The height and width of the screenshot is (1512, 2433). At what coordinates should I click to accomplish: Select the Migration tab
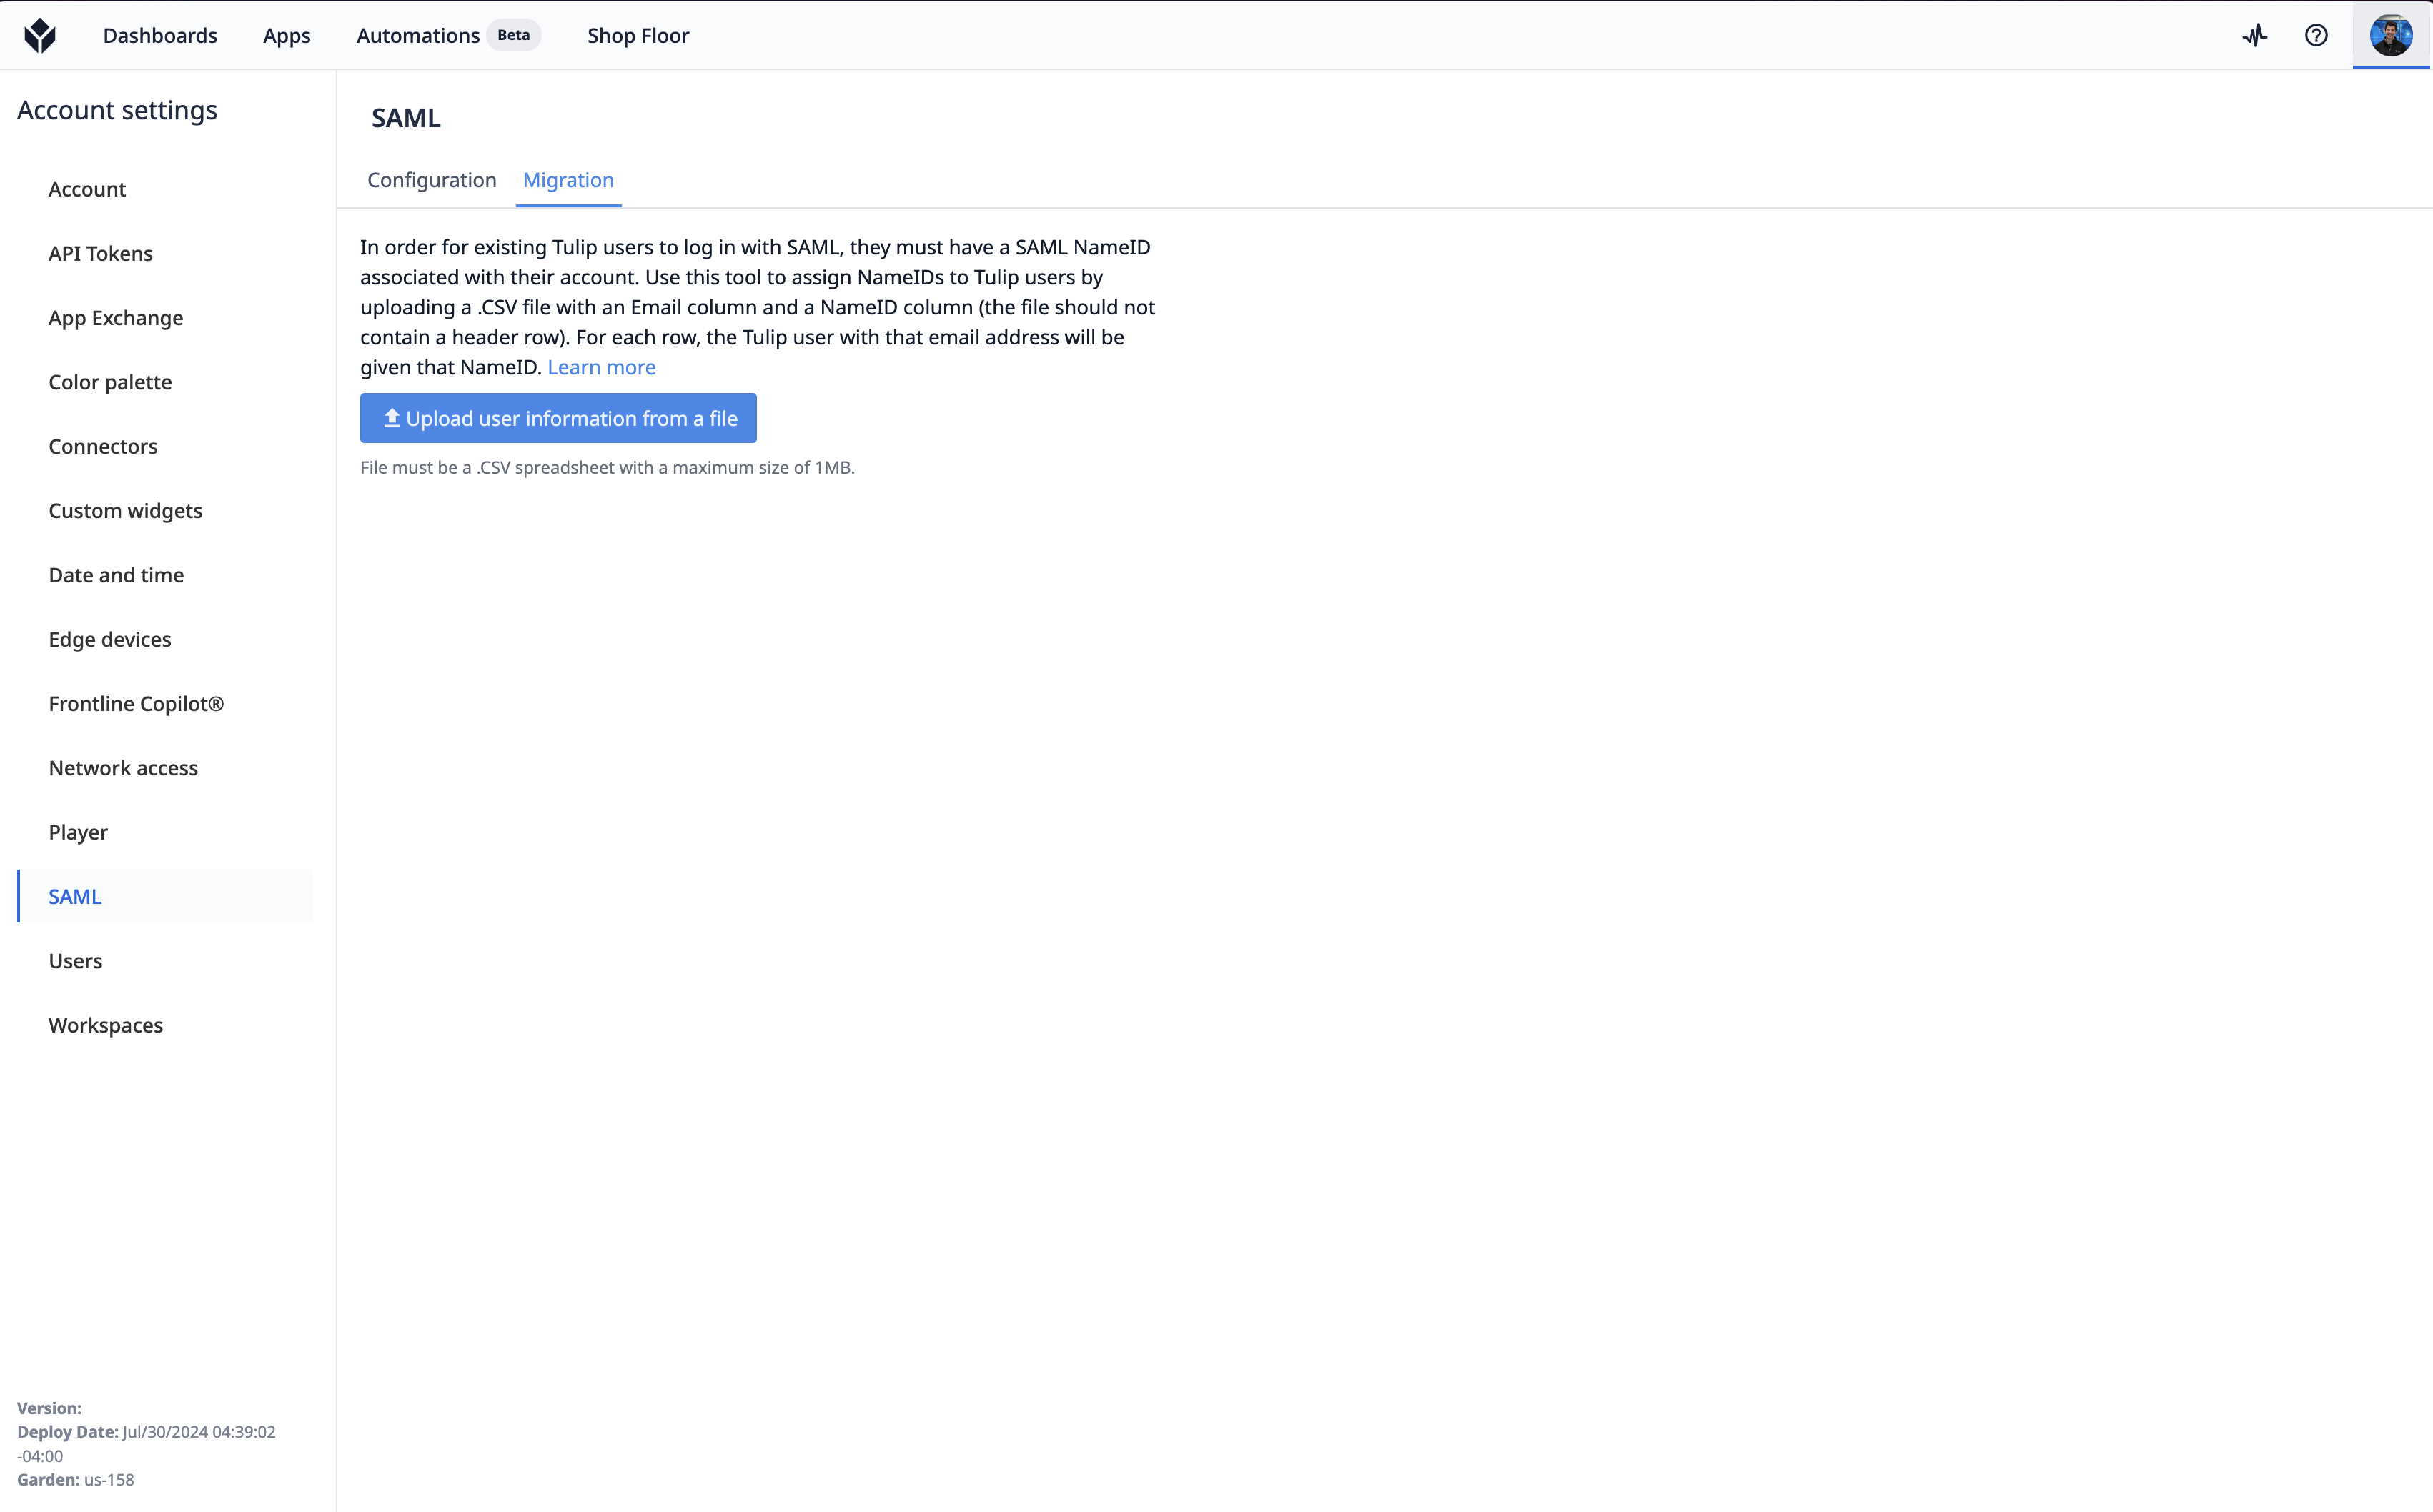tap(568, 180)
